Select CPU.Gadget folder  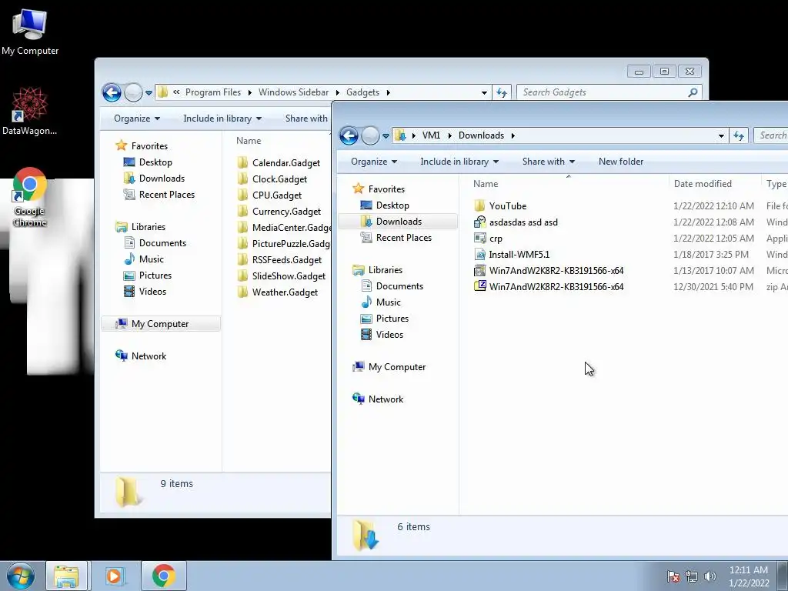pos(277,195)
